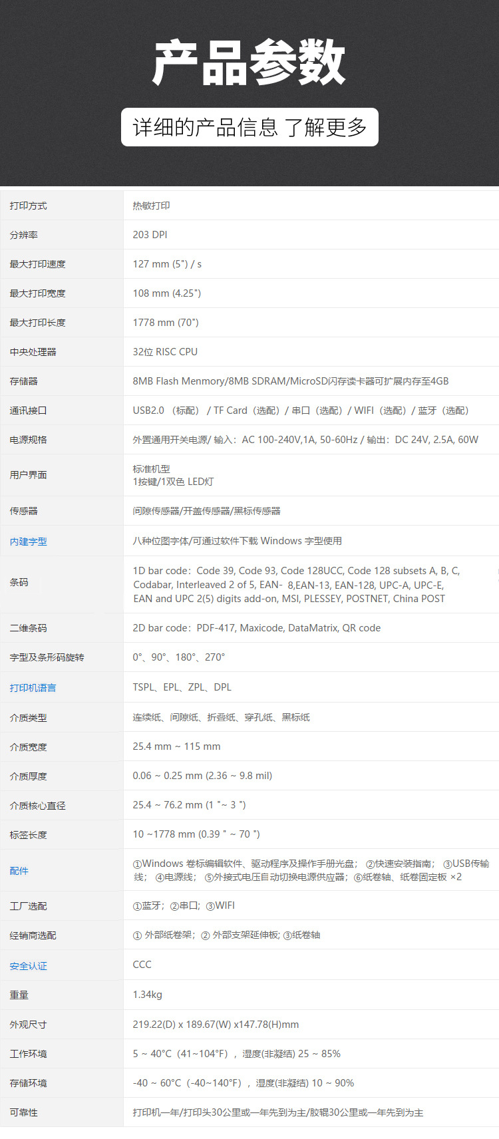
Task: Open the 打印机语言 link
Action: click(33, 688)
